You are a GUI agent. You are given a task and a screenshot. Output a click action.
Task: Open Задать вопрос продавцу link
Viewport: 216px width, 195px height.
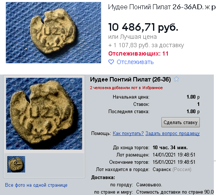[x=172, y=133]
